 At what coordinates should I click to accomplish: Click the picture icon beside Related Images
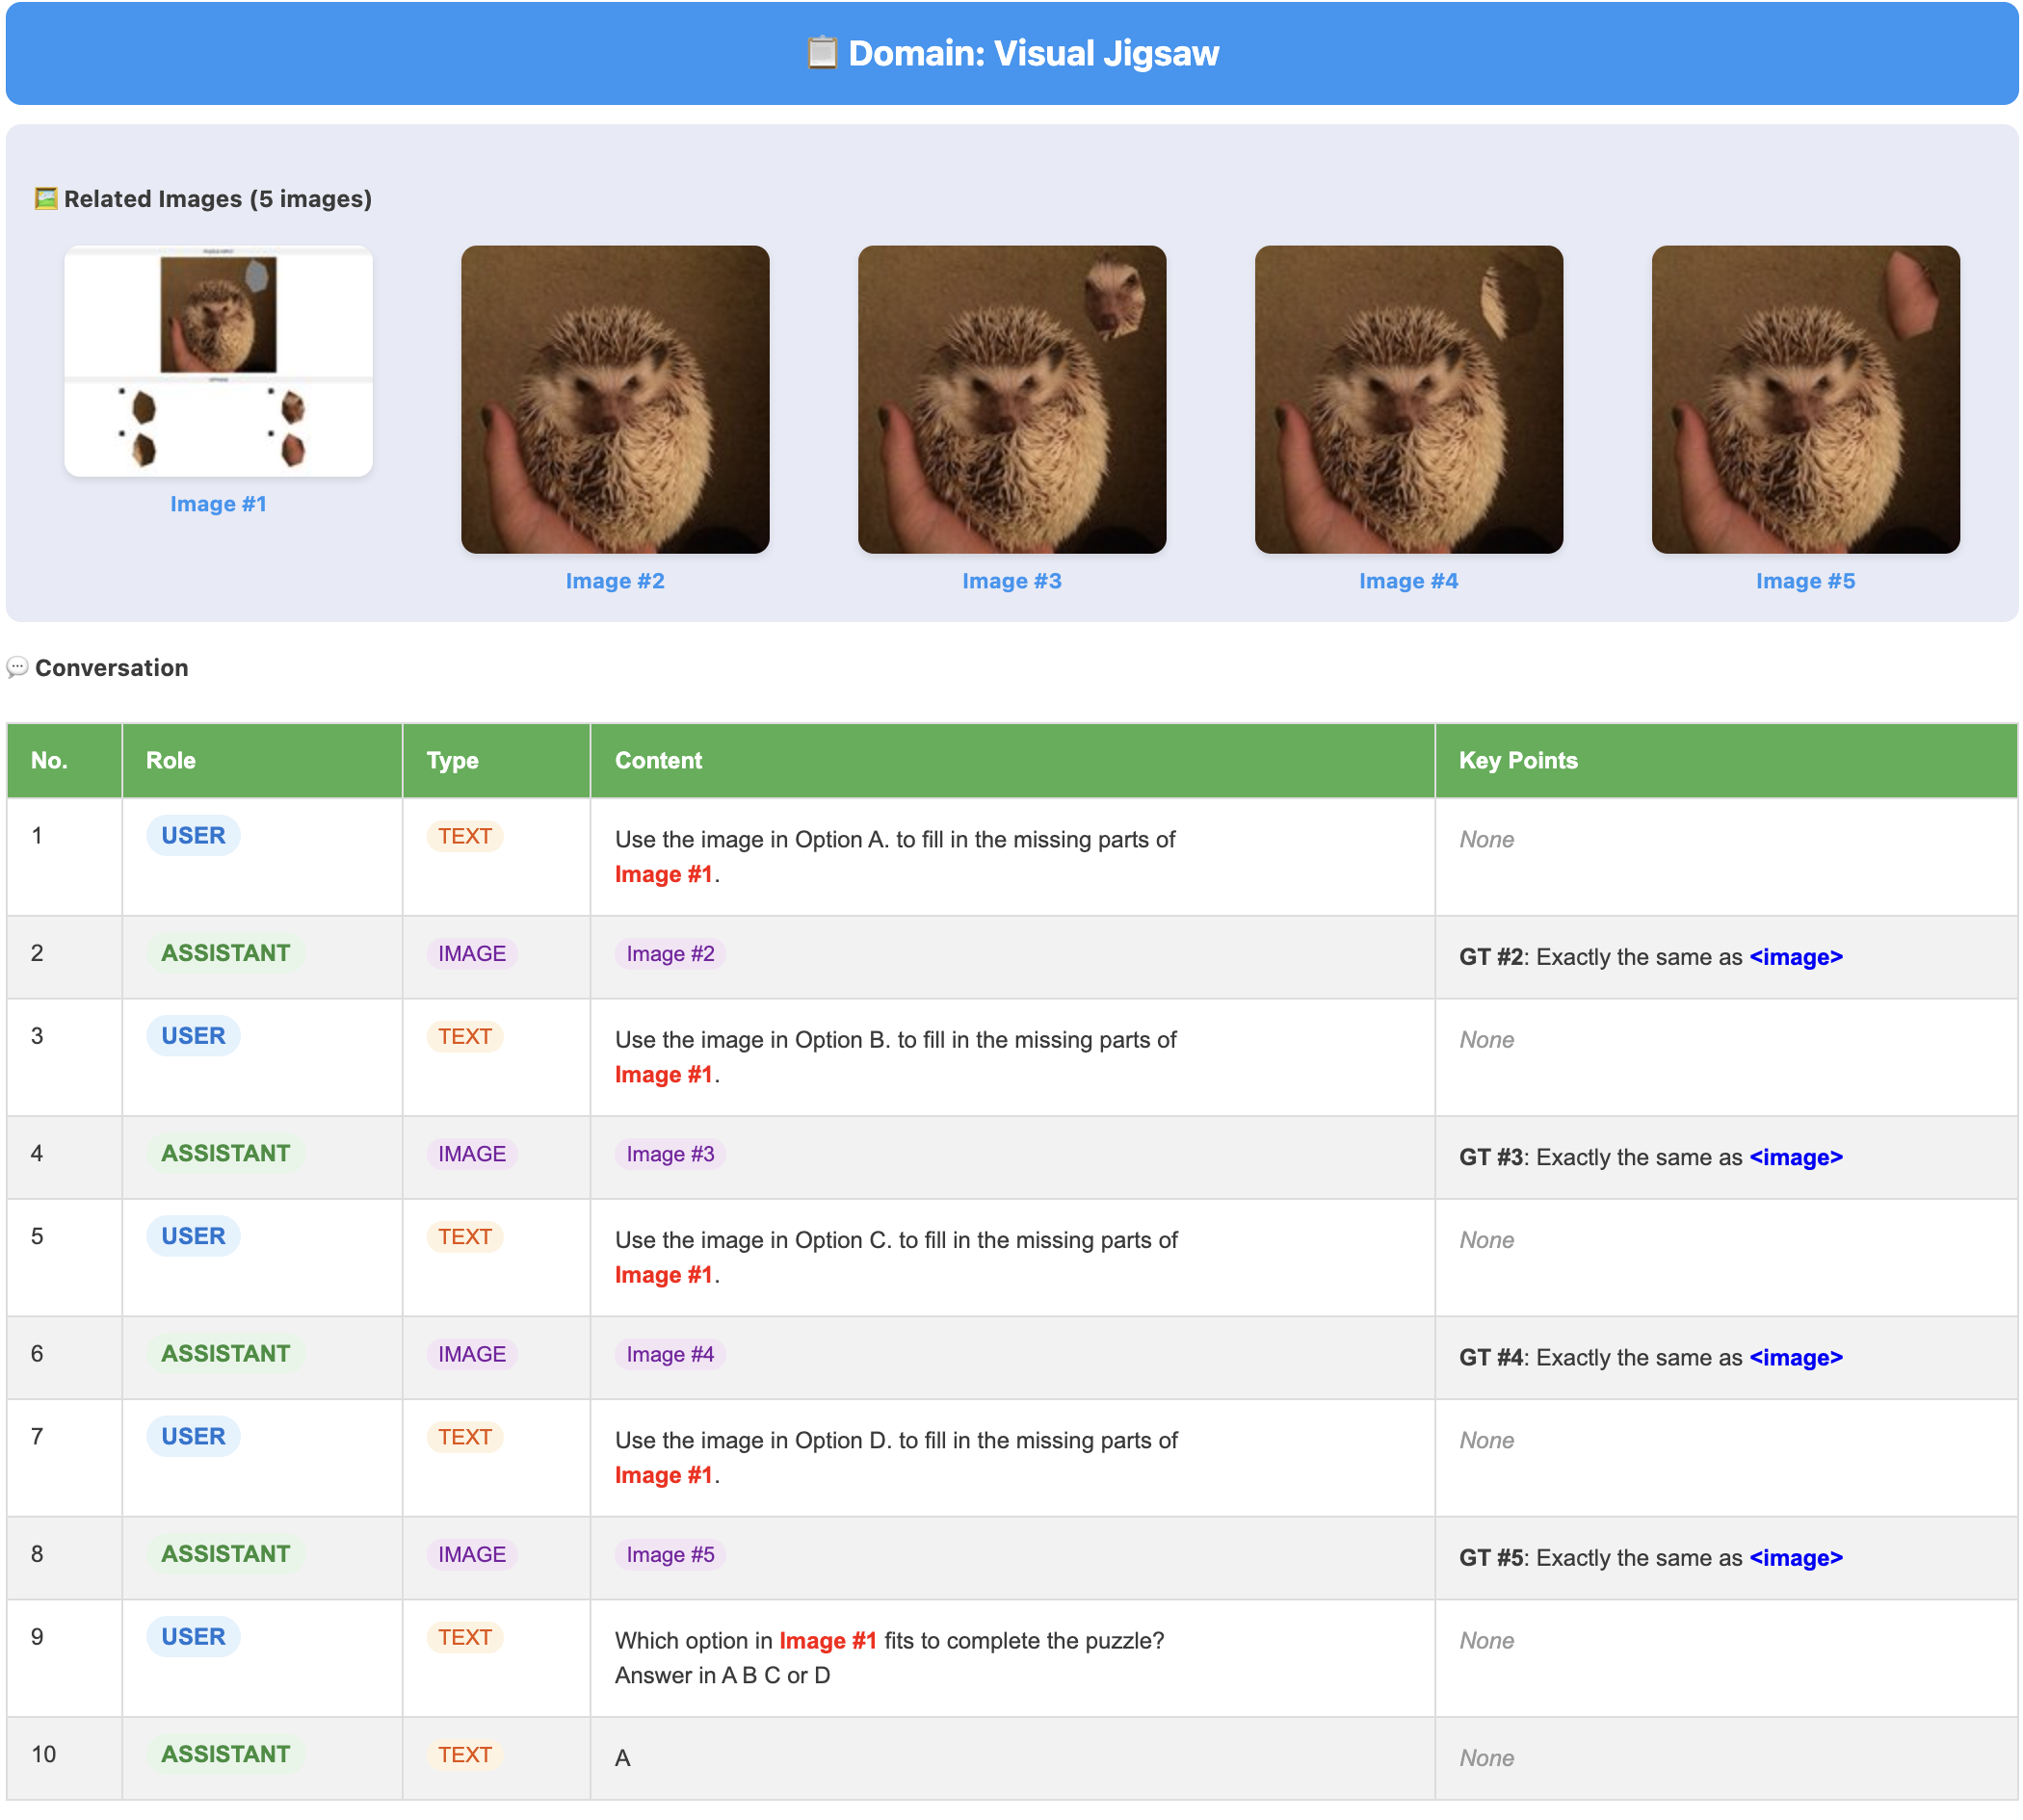tap(45, 199)
